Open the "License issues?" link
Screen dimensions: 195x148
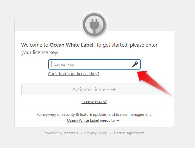[x=94, y=102]
